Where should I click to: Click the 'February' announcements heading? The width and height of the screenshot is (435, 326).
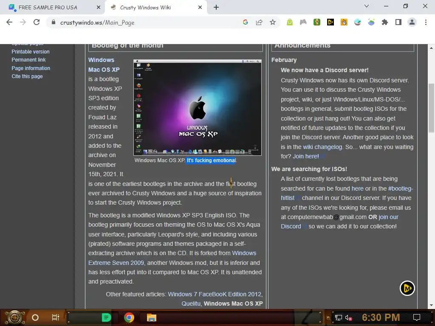284,60
